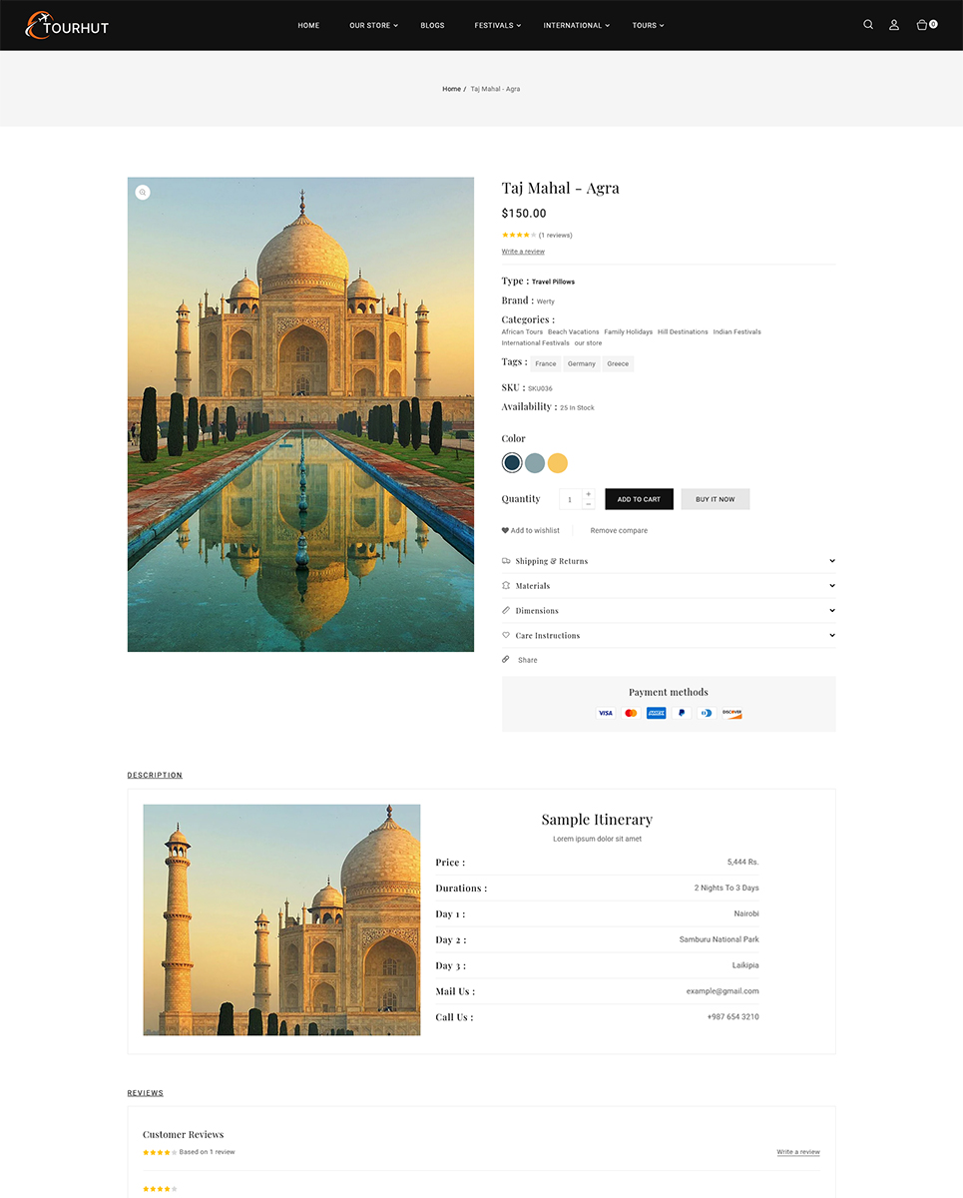Open the shopping cart bag icon
This screenshot has height=1198, width=963.
(922, 25)
